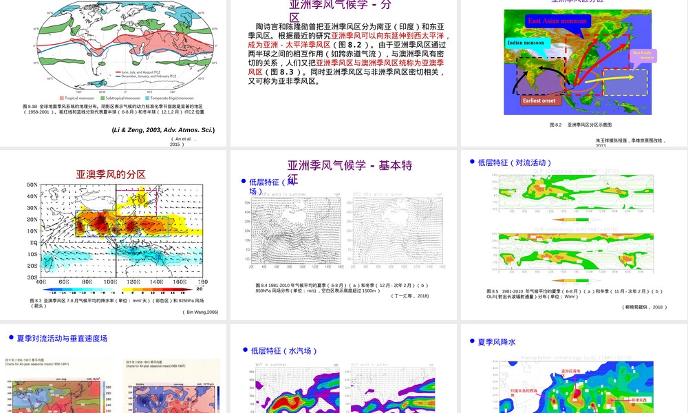Click the red title "亚澳季风的分区"
This screenshot has width=688, height=413.
tap(111, 174)
